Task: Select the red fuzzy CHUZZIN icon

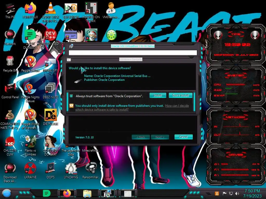Action: click(10, 146)
